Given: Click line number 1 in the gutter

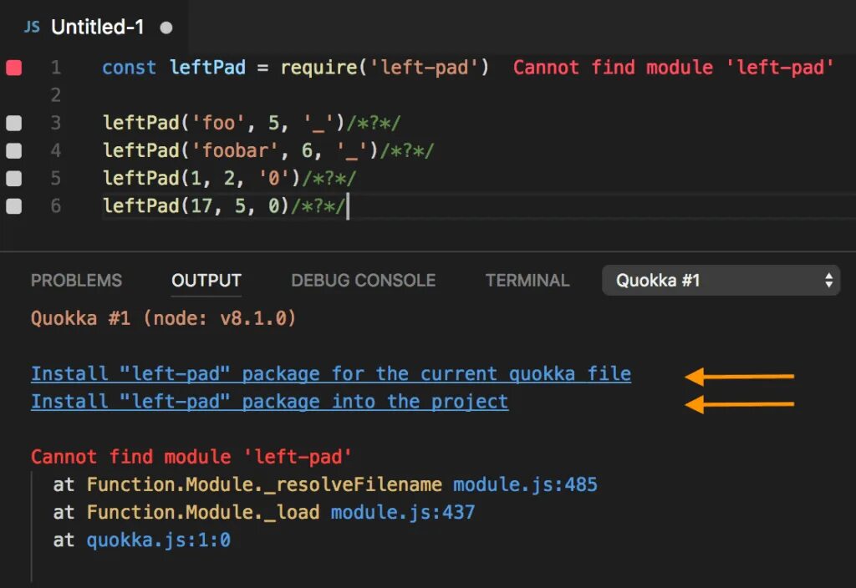Looking at the screenshot, I should 56,68.
